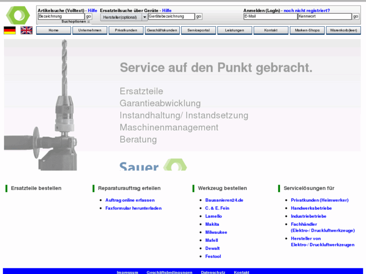Click the Sauer logo in banner
The width and height of the screenshot is (366, 274).
click(153, 164)
